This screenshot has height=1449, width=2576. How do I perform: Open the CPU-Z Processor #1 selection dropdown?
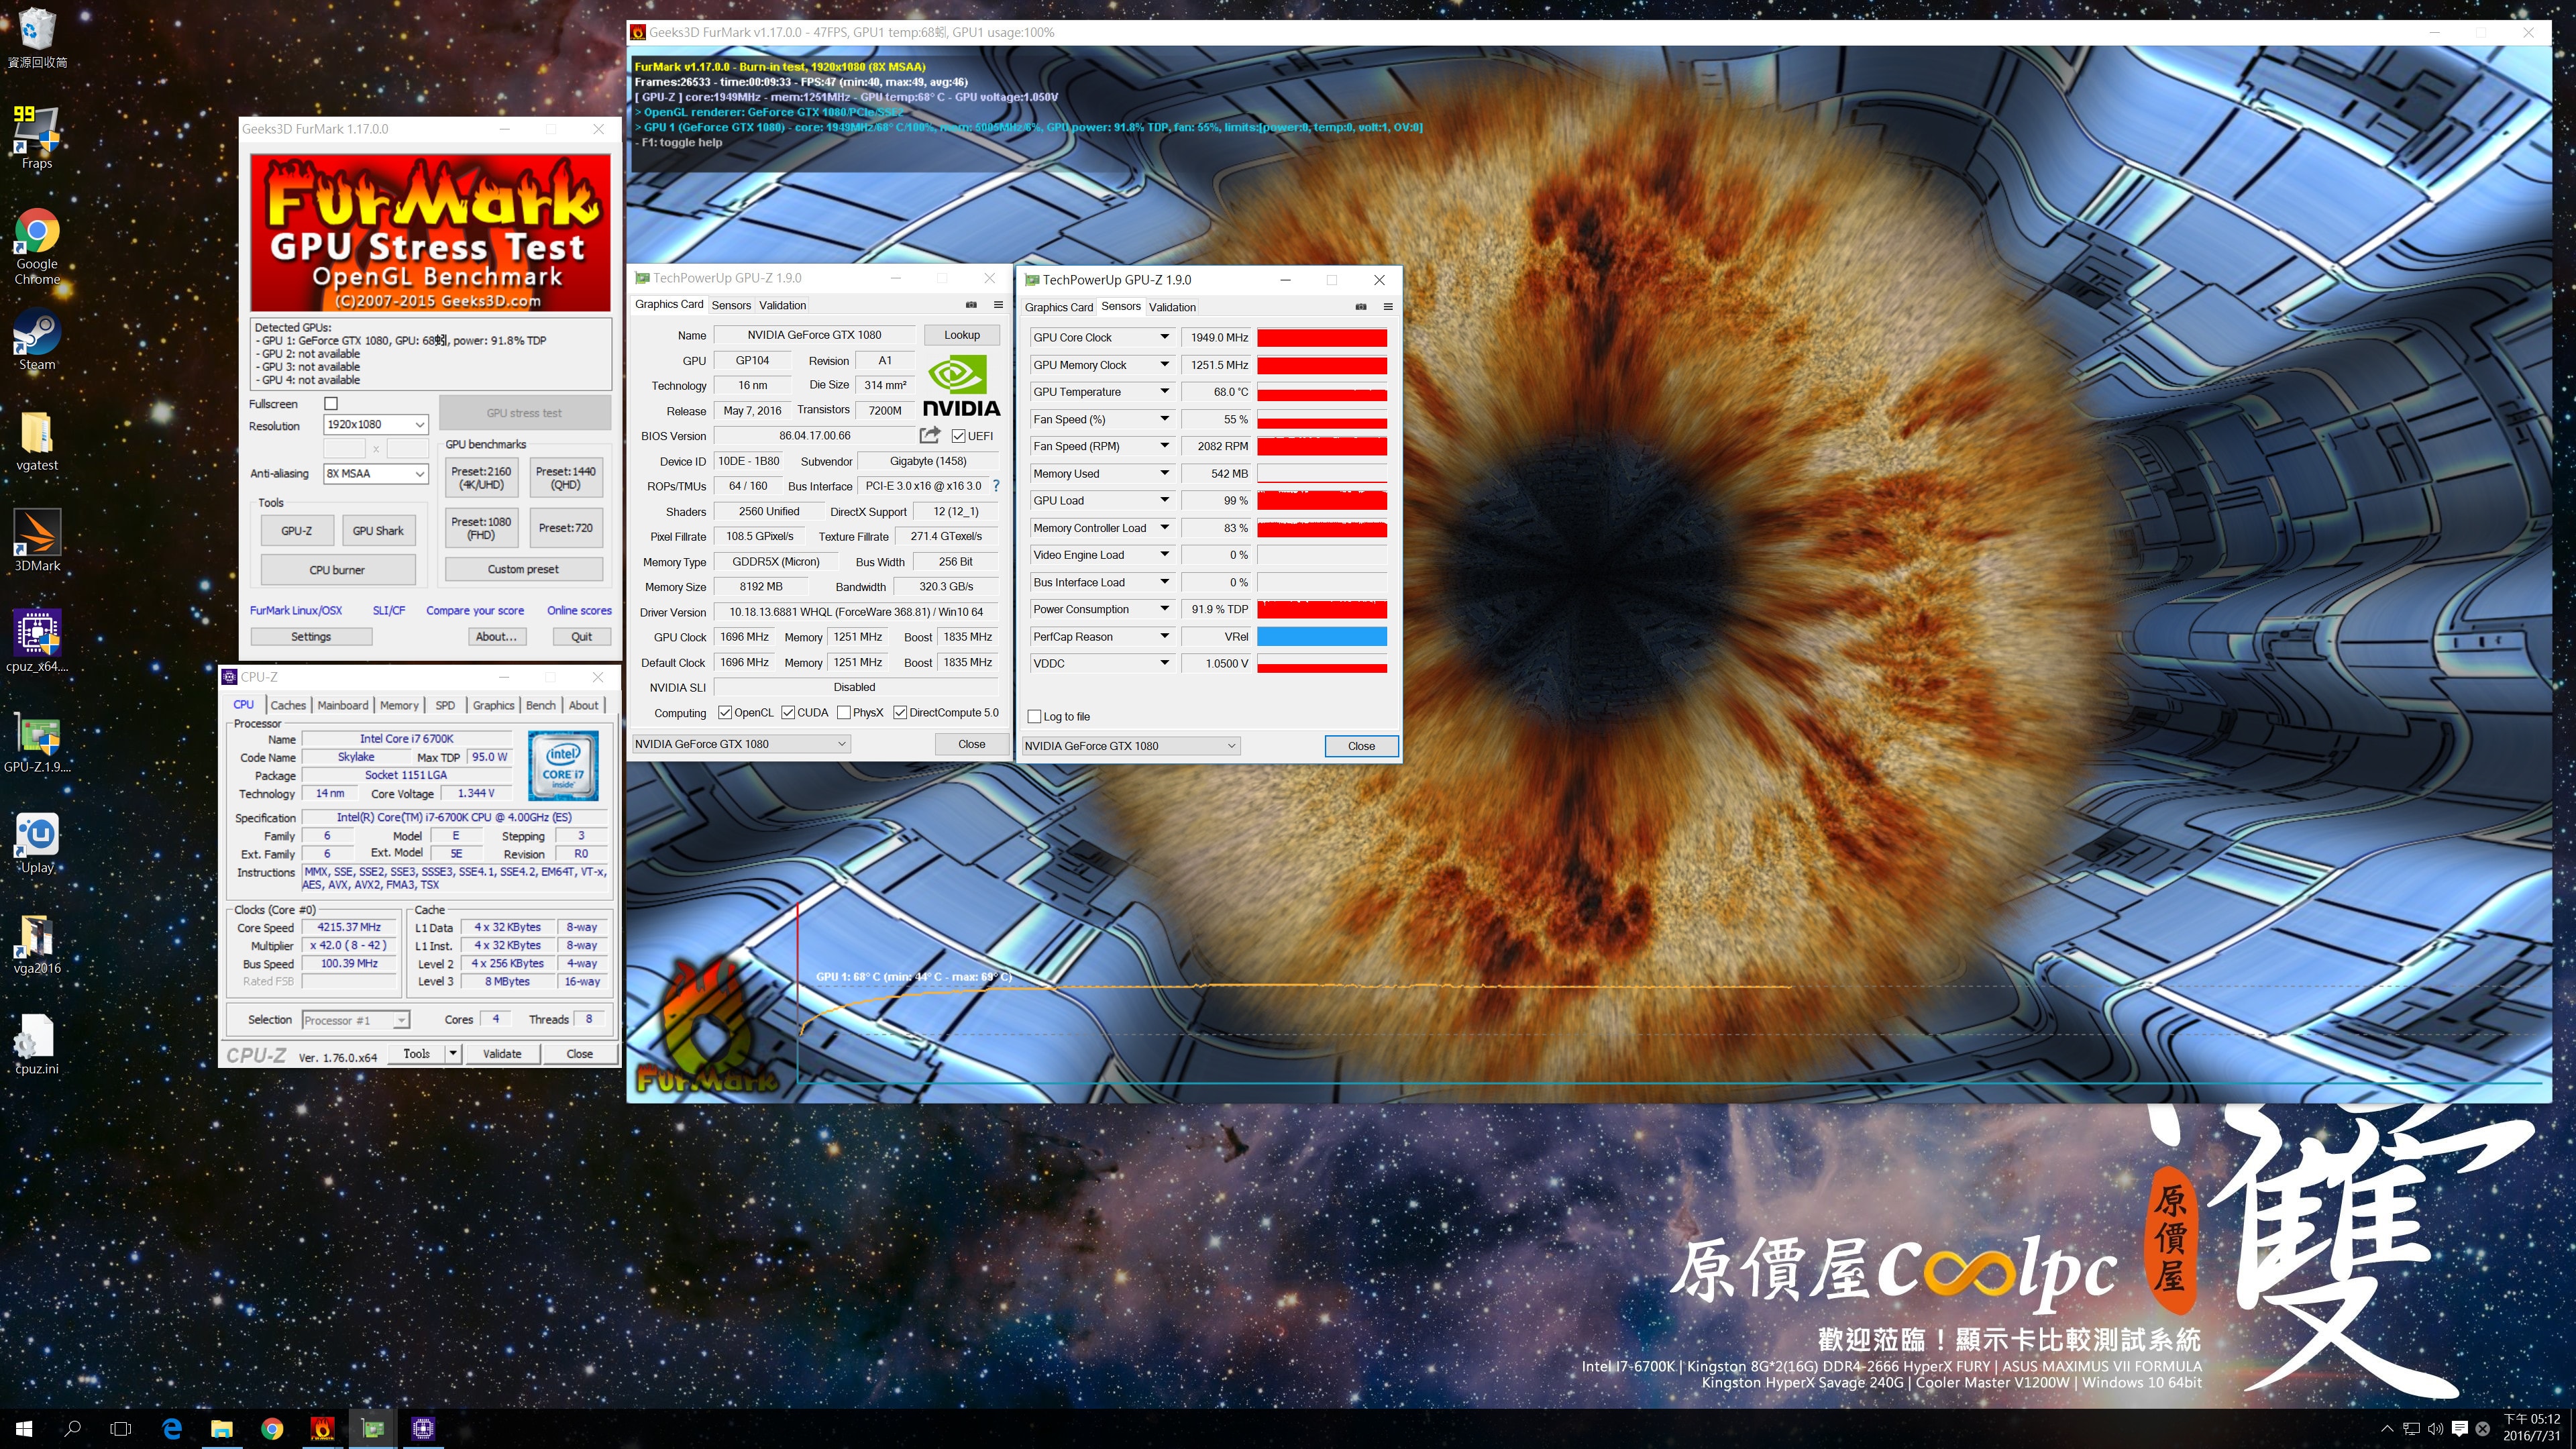(x=356, y=1020)
